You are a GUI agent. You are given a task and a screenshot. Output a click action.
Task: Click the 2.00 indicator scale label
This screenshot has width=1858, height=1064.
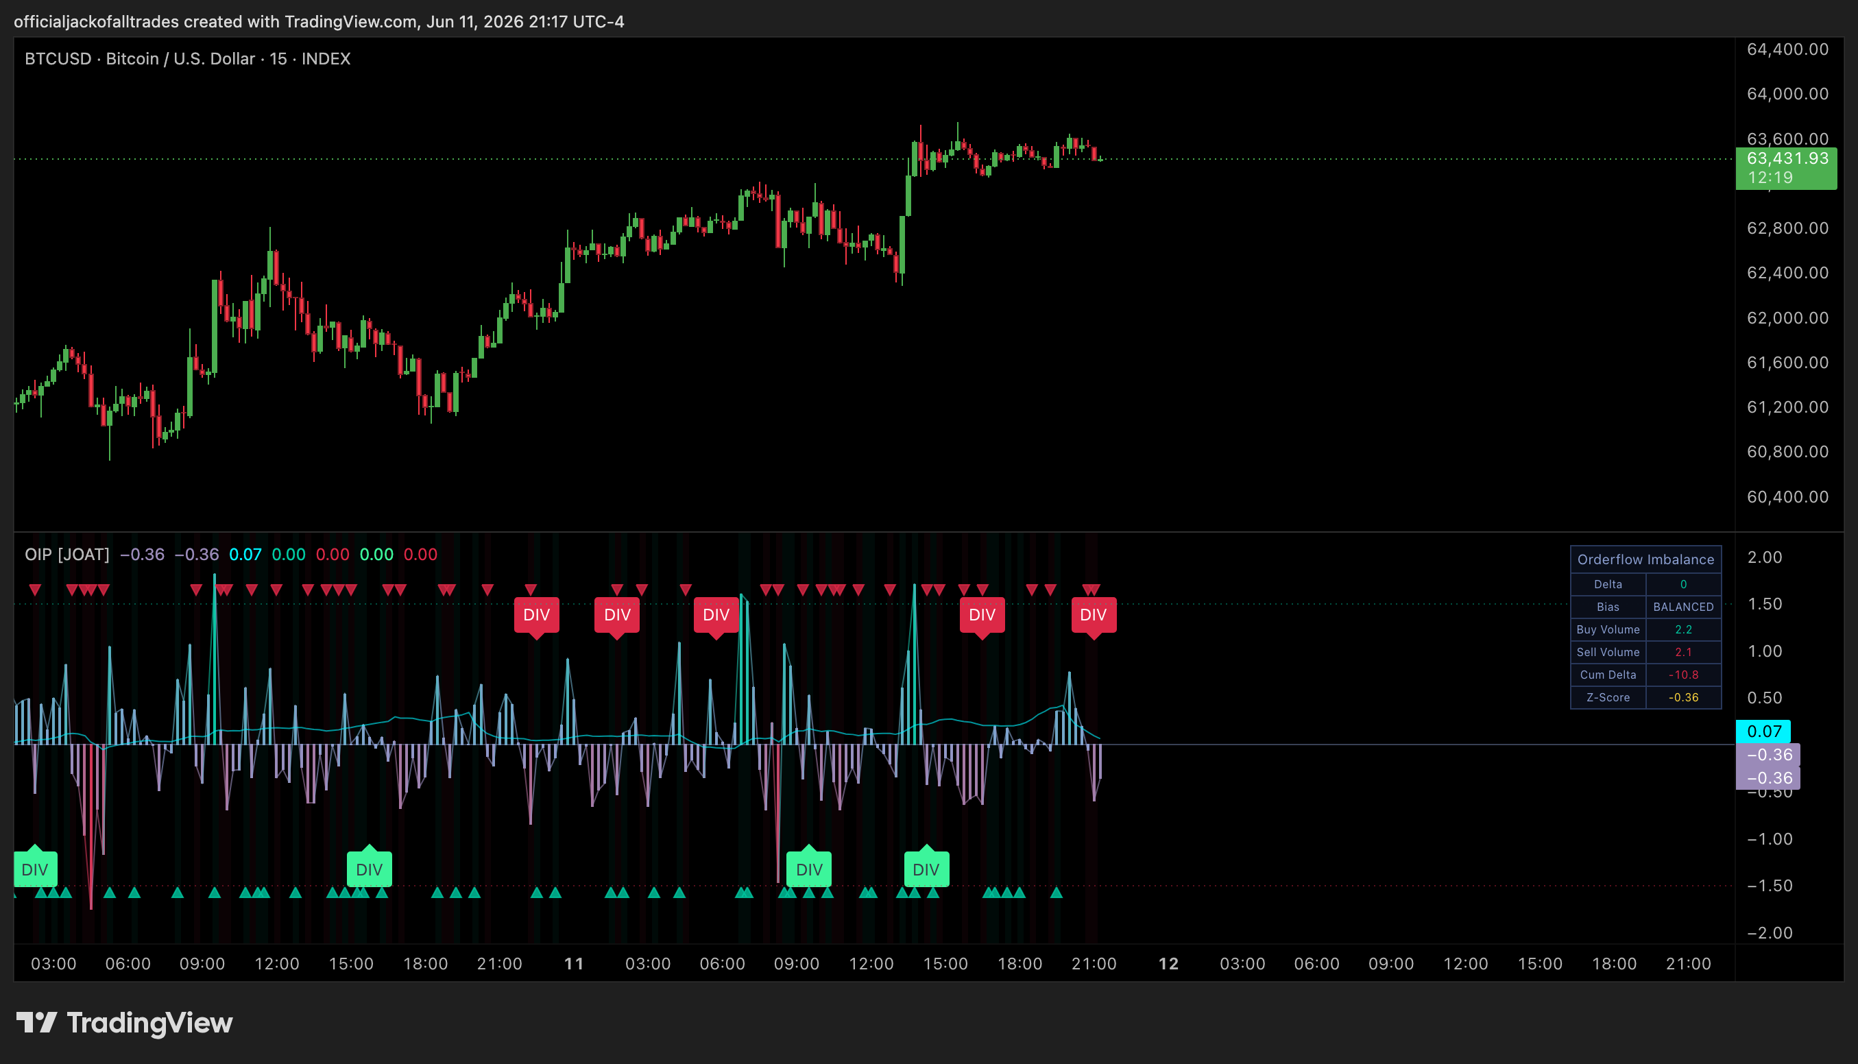(1765, 557)
